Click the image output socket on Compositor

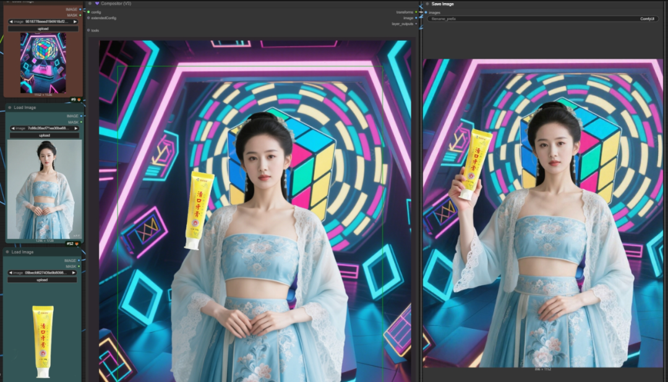pos(416,18)
